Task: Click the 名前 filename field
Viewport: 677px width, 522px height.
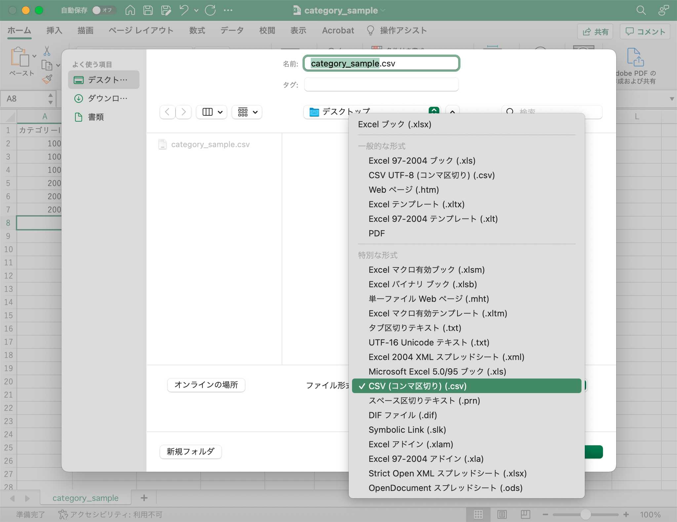Action: [x=381, y=63]
